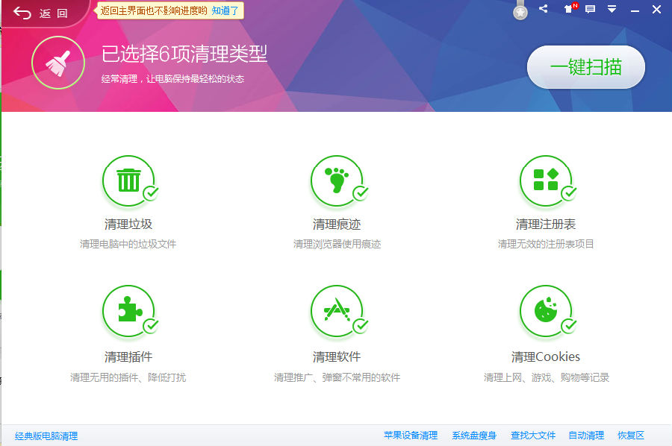Viewport: 672px width, 446px height.
Task: Click description 清理推广、弹窗不常用的软件
Action: pos(337,377)
